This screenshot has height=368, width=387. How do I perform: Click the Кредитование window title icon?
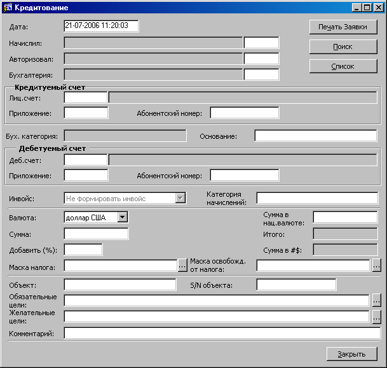8,8
